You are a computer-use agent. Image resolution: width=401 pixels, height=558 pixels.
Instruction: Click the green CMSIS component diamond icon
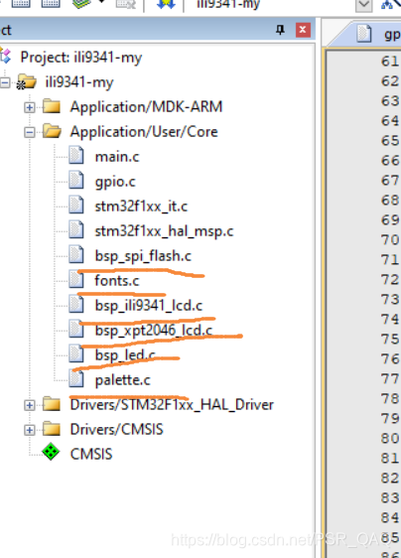click(x=51, y=452)
